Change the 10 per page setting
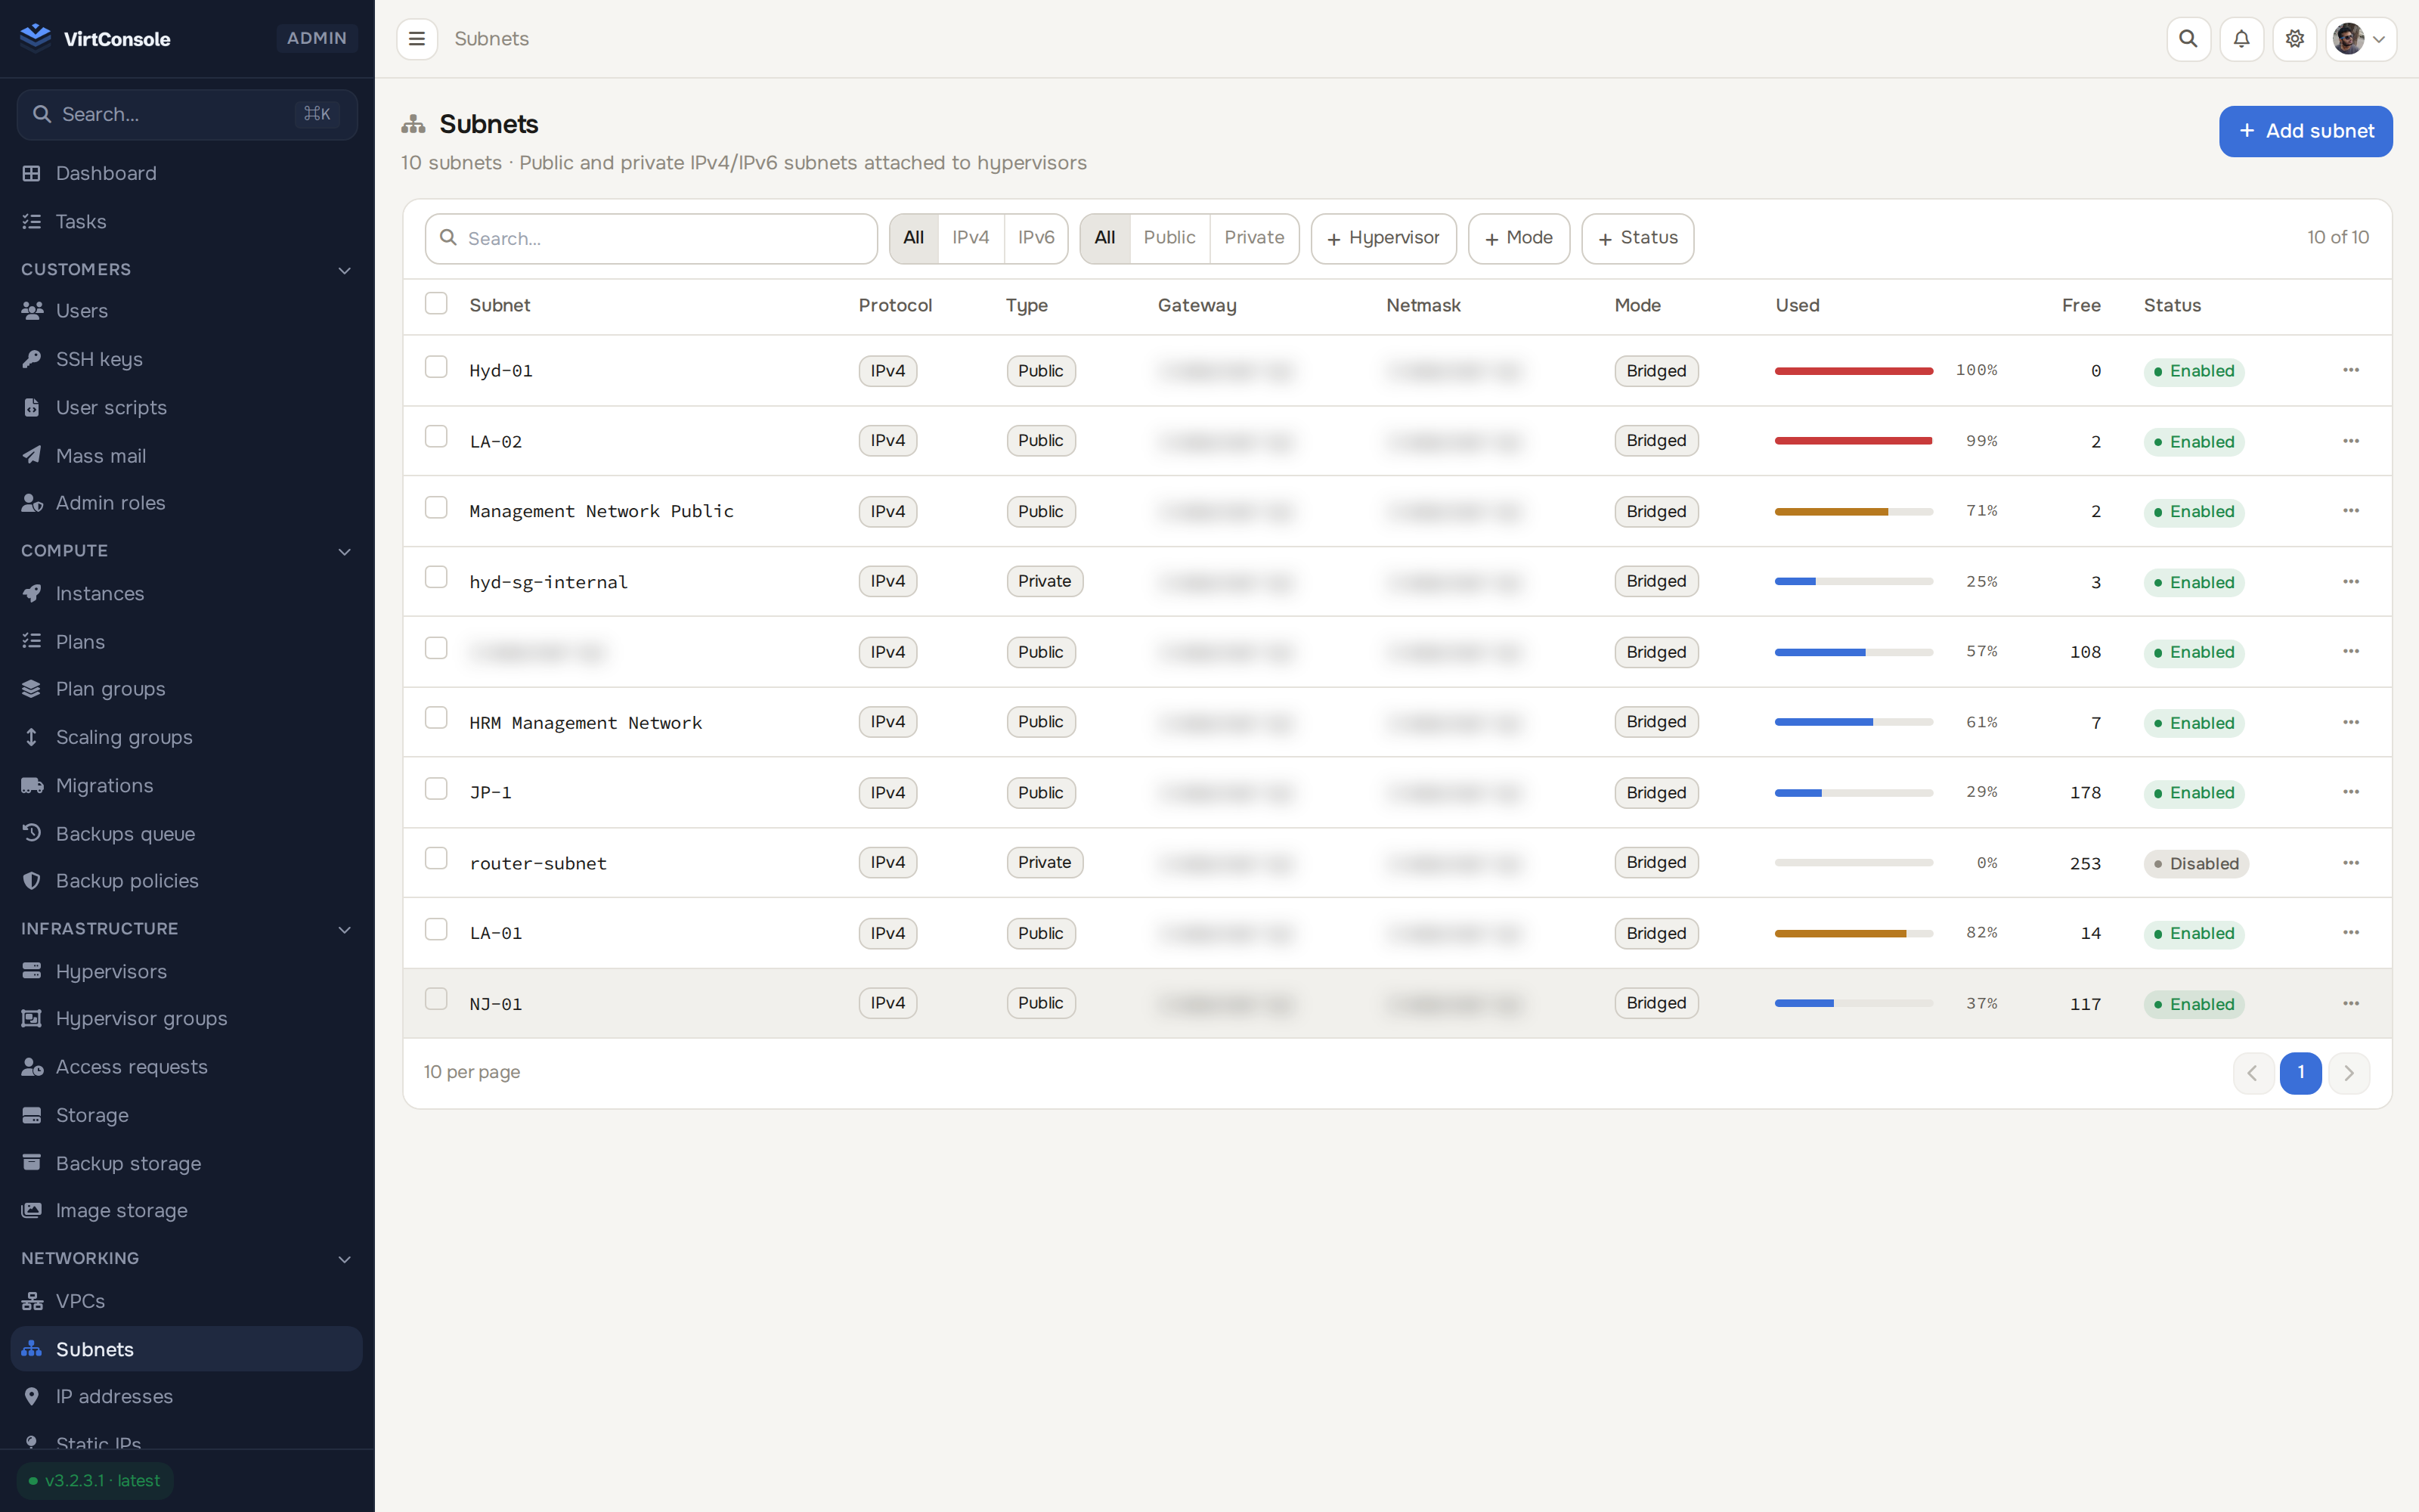The height and width of the screenshot is (1512, 2419). tap(472, 1072)
